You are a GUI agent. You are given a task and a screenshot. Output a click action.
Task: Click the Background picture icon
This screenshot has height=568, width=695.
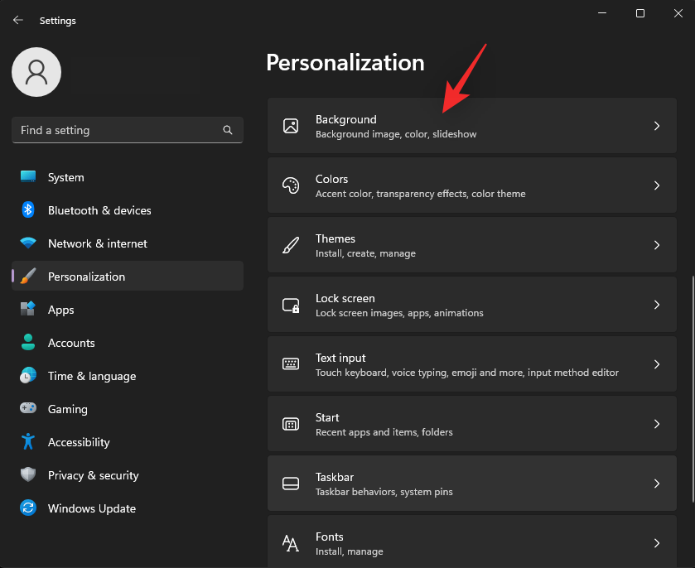[291, 126]
